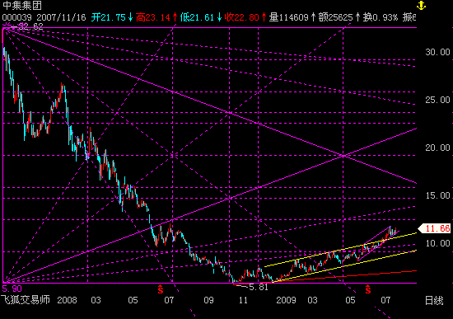Click the yellow anchor icon at top right
Screen dimensions: 453x319
(421, 6)
